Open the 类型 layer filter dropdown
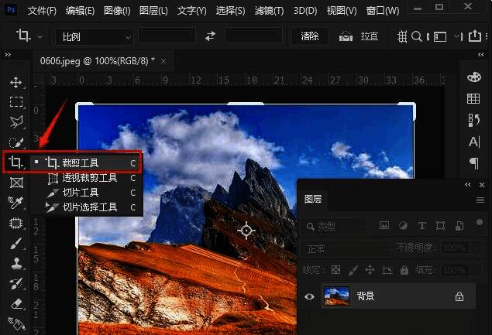This screenshot has width=492, height=335. tap(335, 226)
